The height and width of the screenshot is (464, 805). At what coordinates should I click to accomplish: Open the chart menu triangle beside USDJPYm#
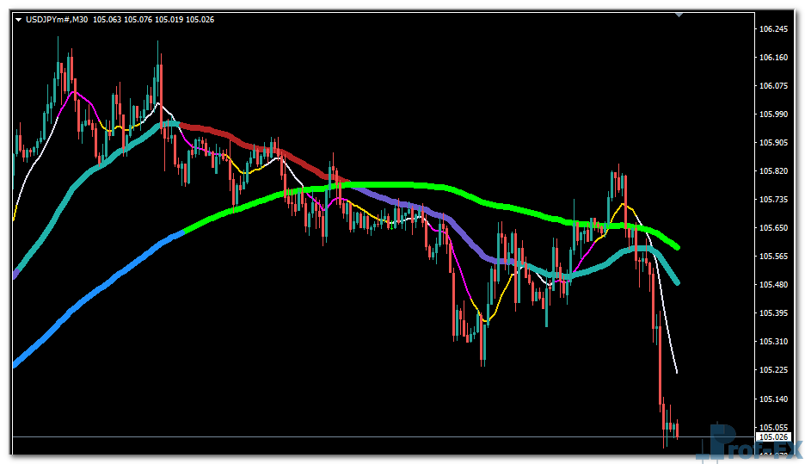19,20
